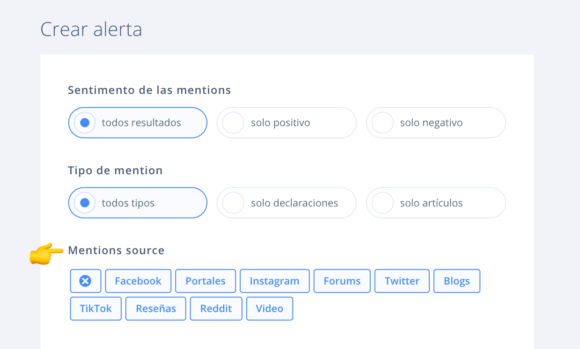Enable the Instagram source filter
The height and width of the screenshot is (349, 580).
pyautogui.click(x=274, y=281)
